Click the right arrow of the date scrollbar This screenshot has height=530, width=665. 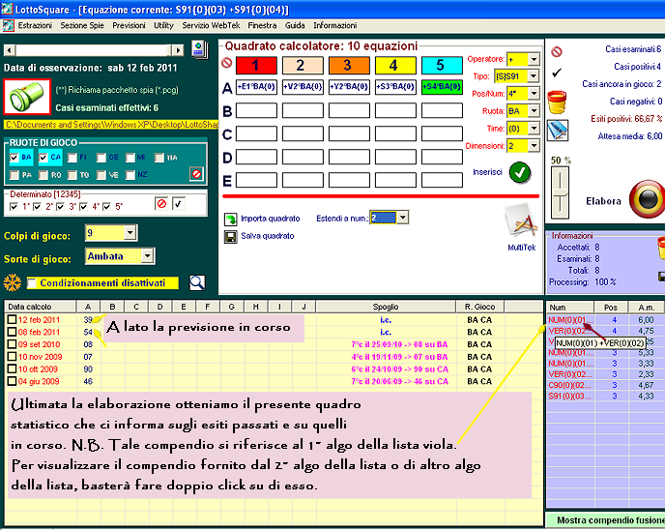pos(178,50)
